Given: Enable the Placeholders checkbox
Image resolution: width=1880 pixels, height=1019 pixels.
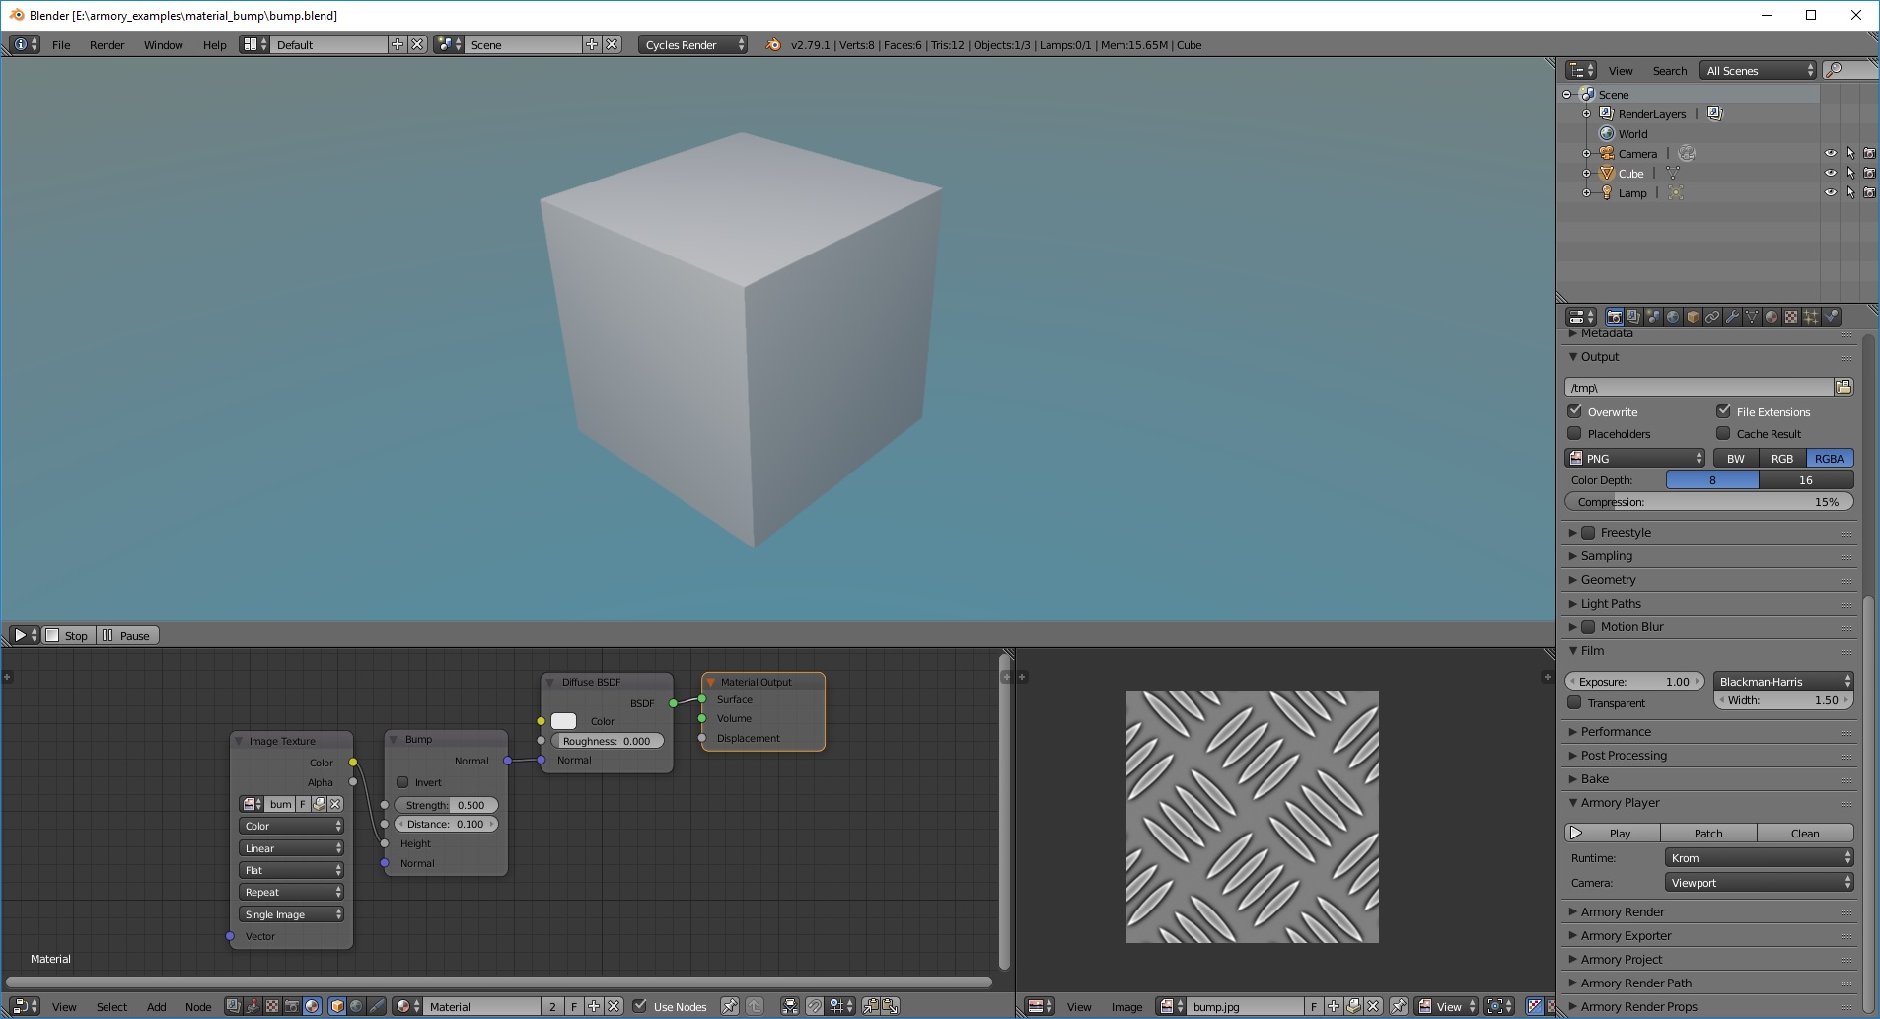Looking at the screenshot, I should click(x=1575, y=433).
